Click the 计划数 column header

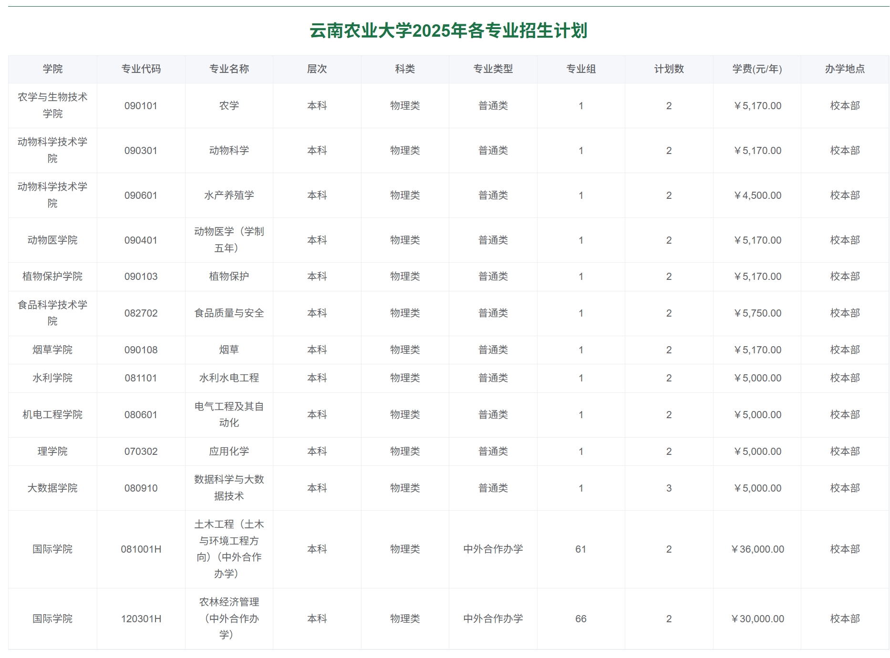[668, 69]
